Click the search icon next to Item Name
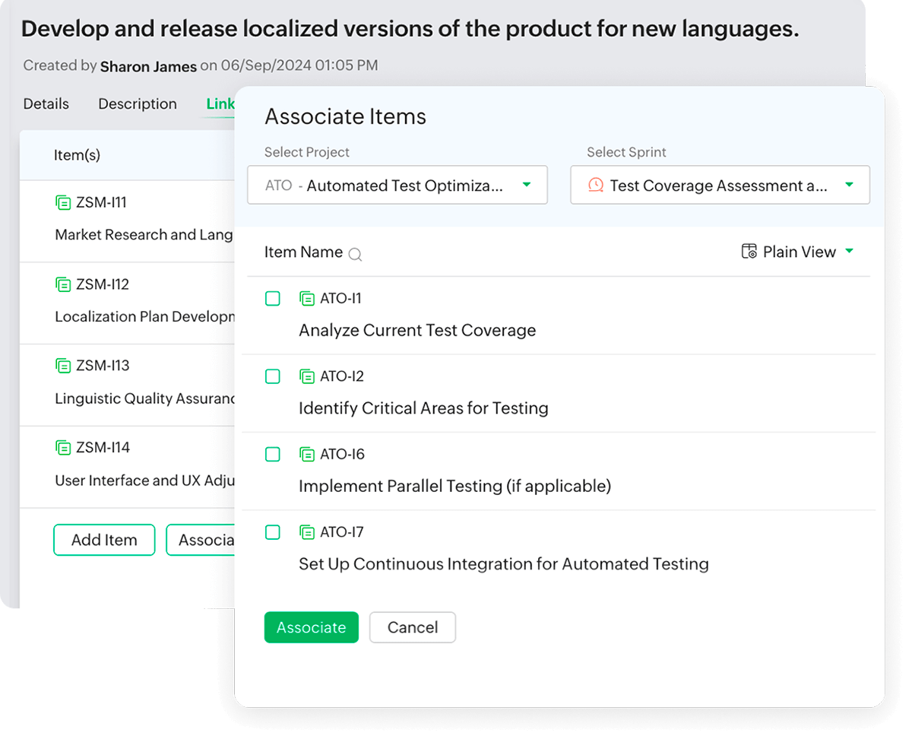 [x=355, y=255]
